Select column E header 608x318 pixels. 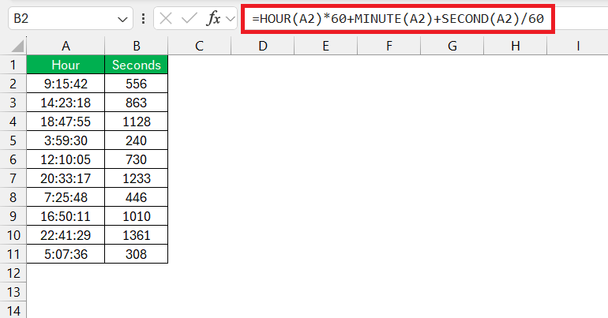tap(325, 46)
